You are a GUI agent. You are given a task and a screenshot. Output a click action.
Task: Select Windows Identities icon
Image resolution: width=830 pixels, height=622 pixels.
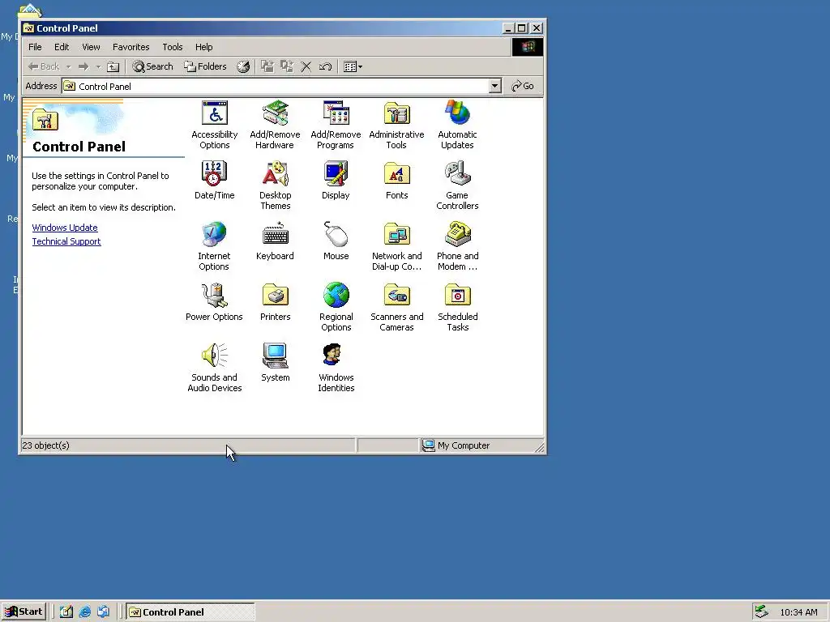[336, 369]
